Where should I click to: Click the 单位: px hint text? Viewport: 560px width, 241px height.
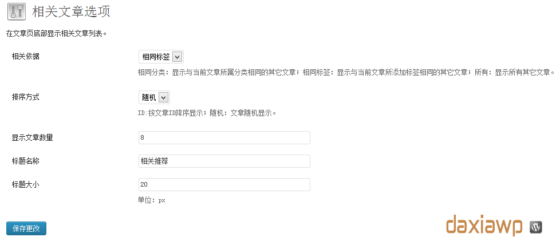pos(151,200)
